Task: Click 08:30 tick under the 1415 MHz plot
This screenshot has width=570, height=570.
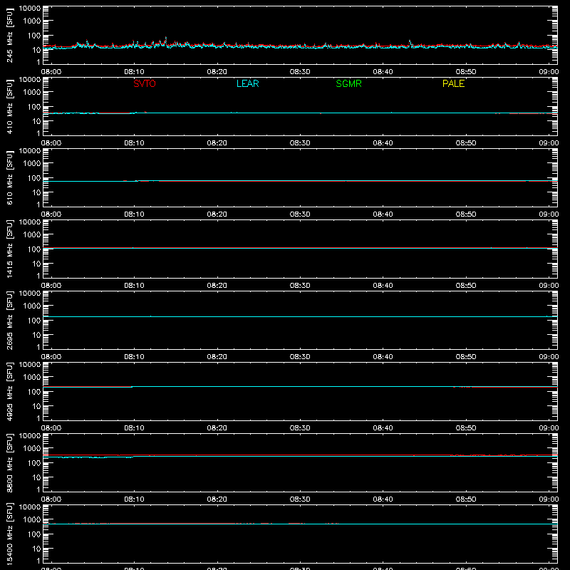Action: [300, 286]
